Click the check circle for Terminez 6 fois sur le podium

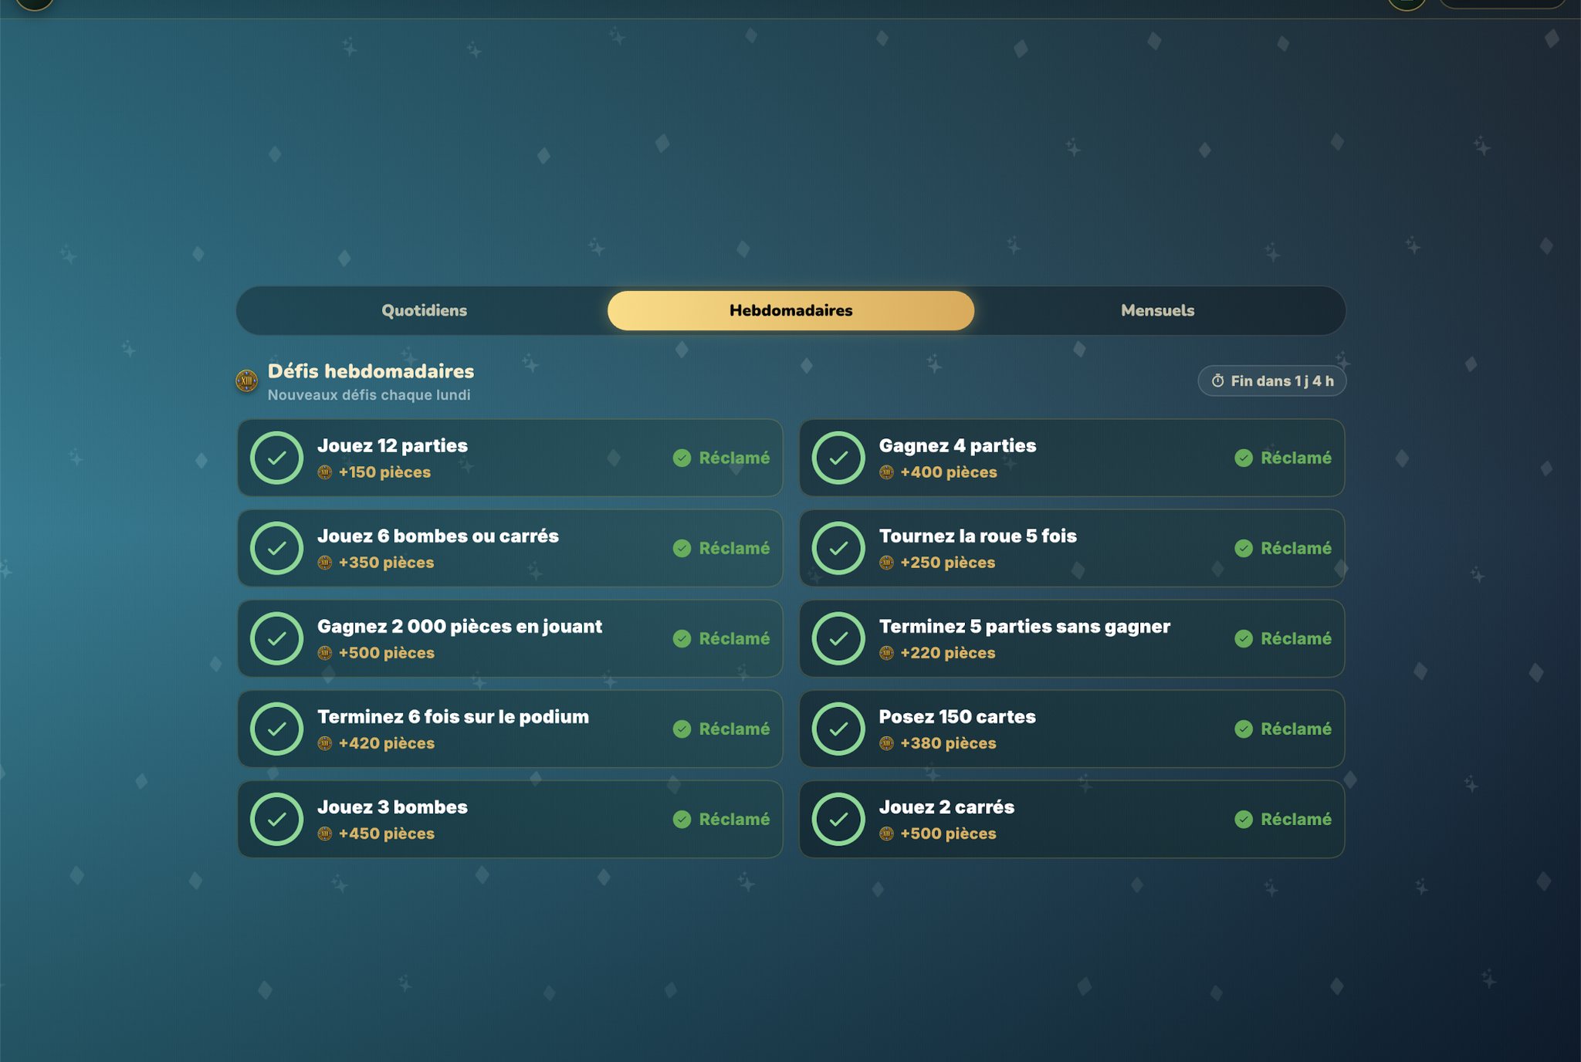(276, 729)
